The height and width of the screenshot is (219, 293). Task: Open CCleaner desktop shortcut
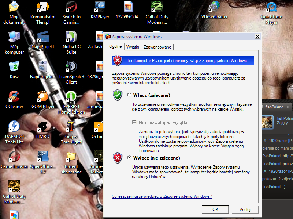14,100
